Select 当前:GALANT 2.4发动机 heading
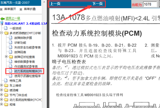 (26, 24)
